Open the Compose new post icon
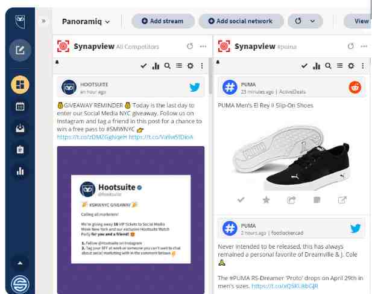 click(20, 50)
